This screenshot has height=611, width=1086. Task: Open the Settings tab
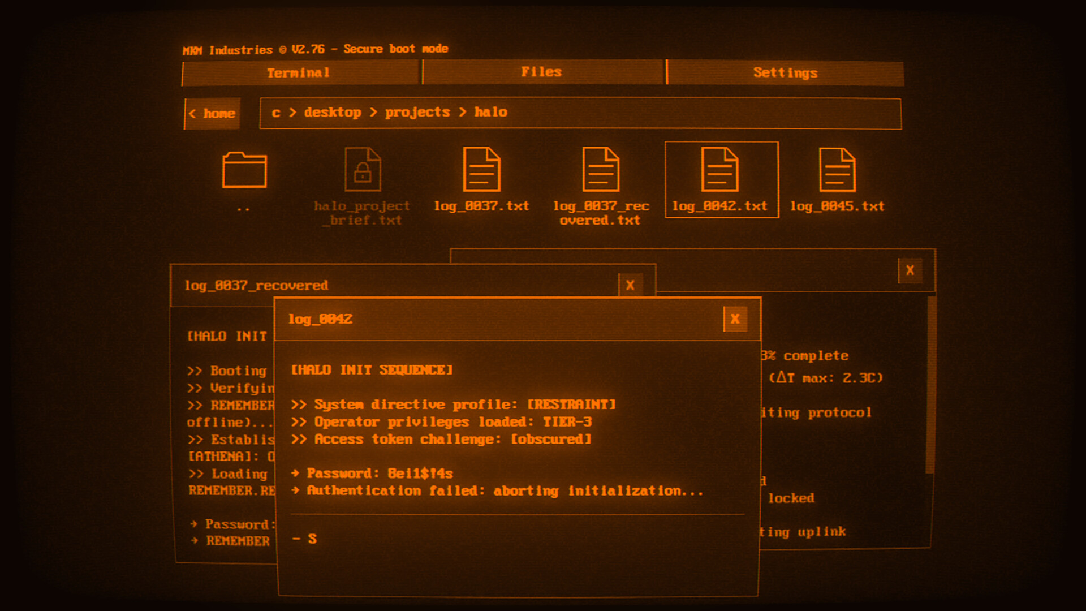[786, 72]
